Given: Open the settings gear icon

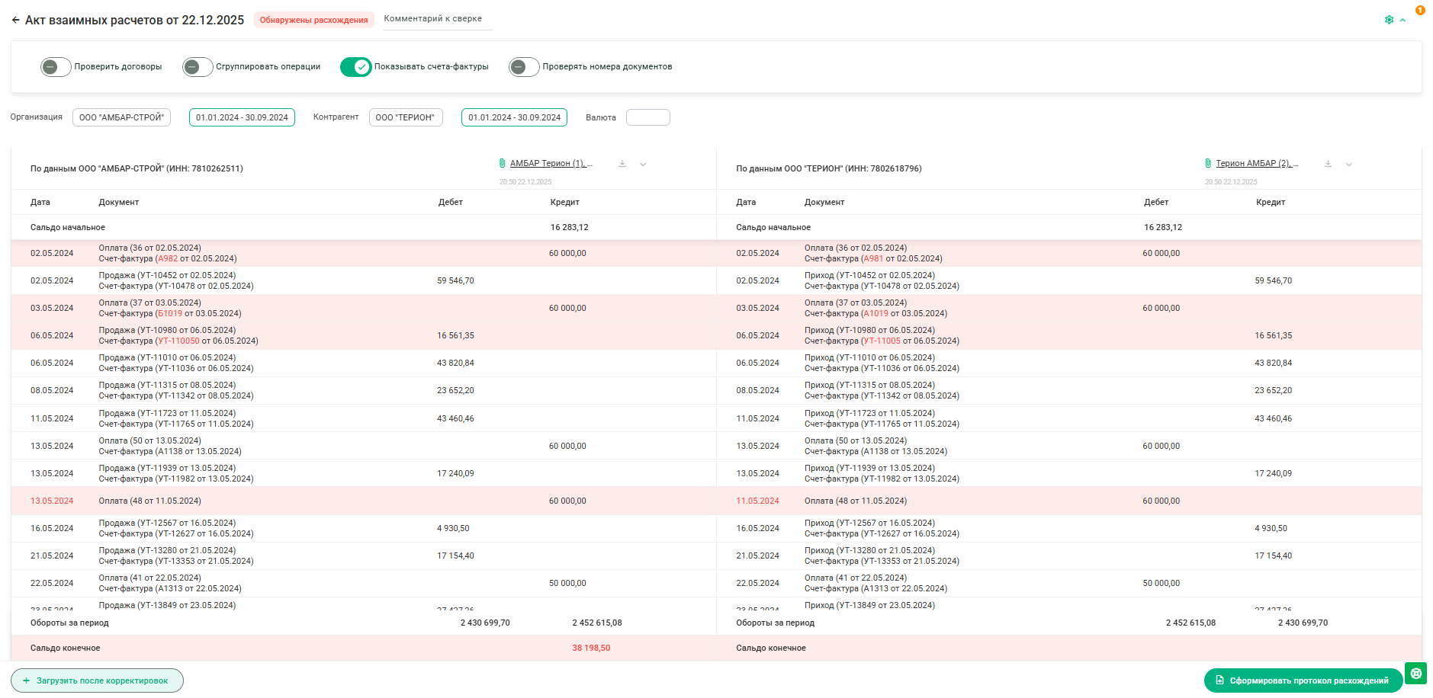Looking at the screenshot, I should coord(1389,21).
